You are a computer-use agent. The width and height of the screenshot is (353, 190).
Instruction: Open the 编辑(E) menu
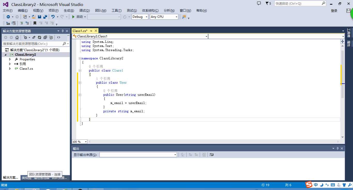click(x=23, y=11)
